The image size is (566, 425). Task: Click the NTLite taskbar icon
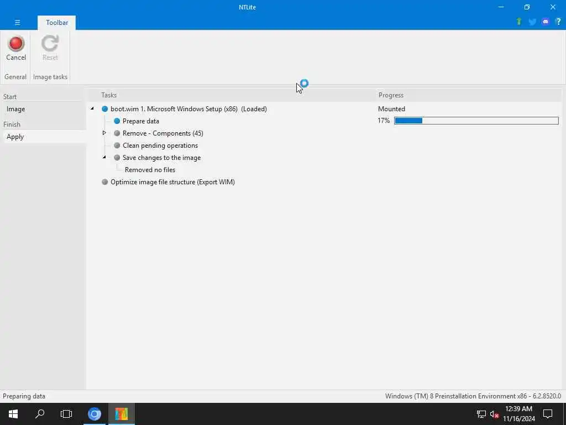pos(122,414)
